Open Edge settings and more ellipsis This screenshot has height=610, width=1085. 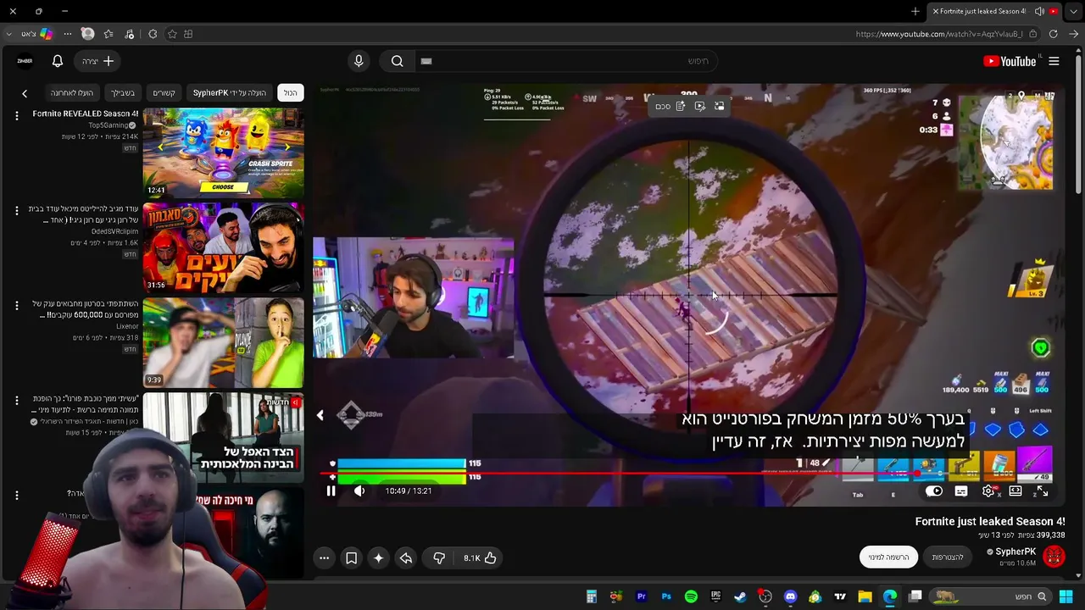click(x=67, y=34)
